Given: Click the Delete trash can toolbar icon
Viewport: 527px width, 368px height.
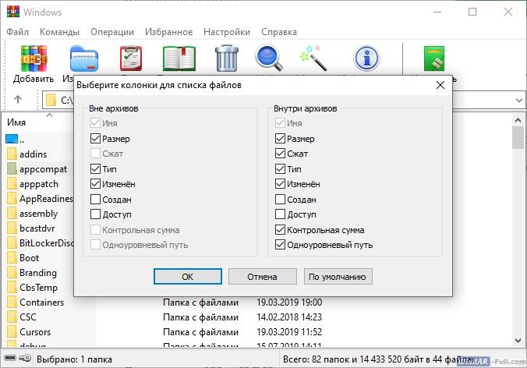Looking at the screenshot, I should (x=227, y=58).
